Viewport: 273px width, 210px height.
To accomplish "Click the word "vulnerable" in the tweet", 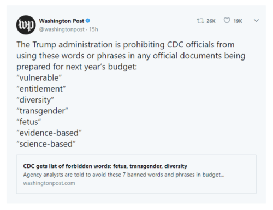I will 39,77.
